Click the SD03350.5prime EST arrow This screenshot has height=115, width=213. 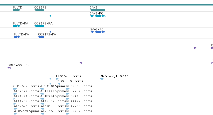59,84
